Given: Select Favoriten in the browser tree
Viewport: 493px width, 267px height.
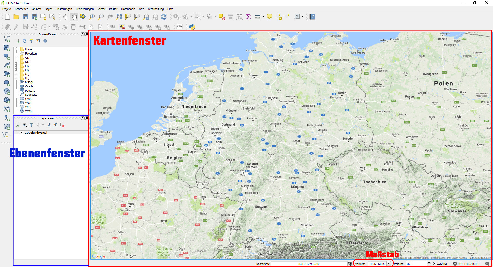Looking at the screenshot, I should tap(31, 54).
